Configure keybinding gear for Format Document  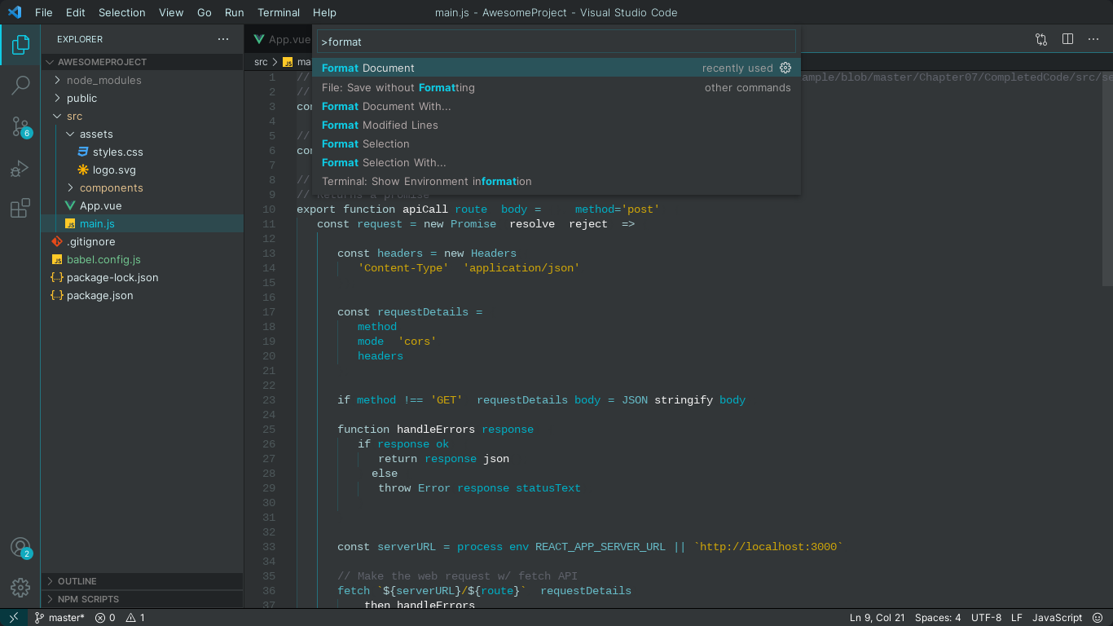(x=785, y=68)
